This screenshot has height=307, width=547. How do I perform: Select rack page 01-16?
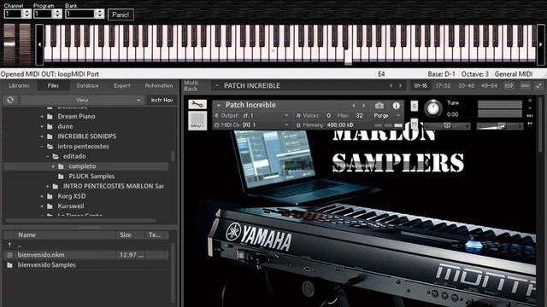pos(421,85)
